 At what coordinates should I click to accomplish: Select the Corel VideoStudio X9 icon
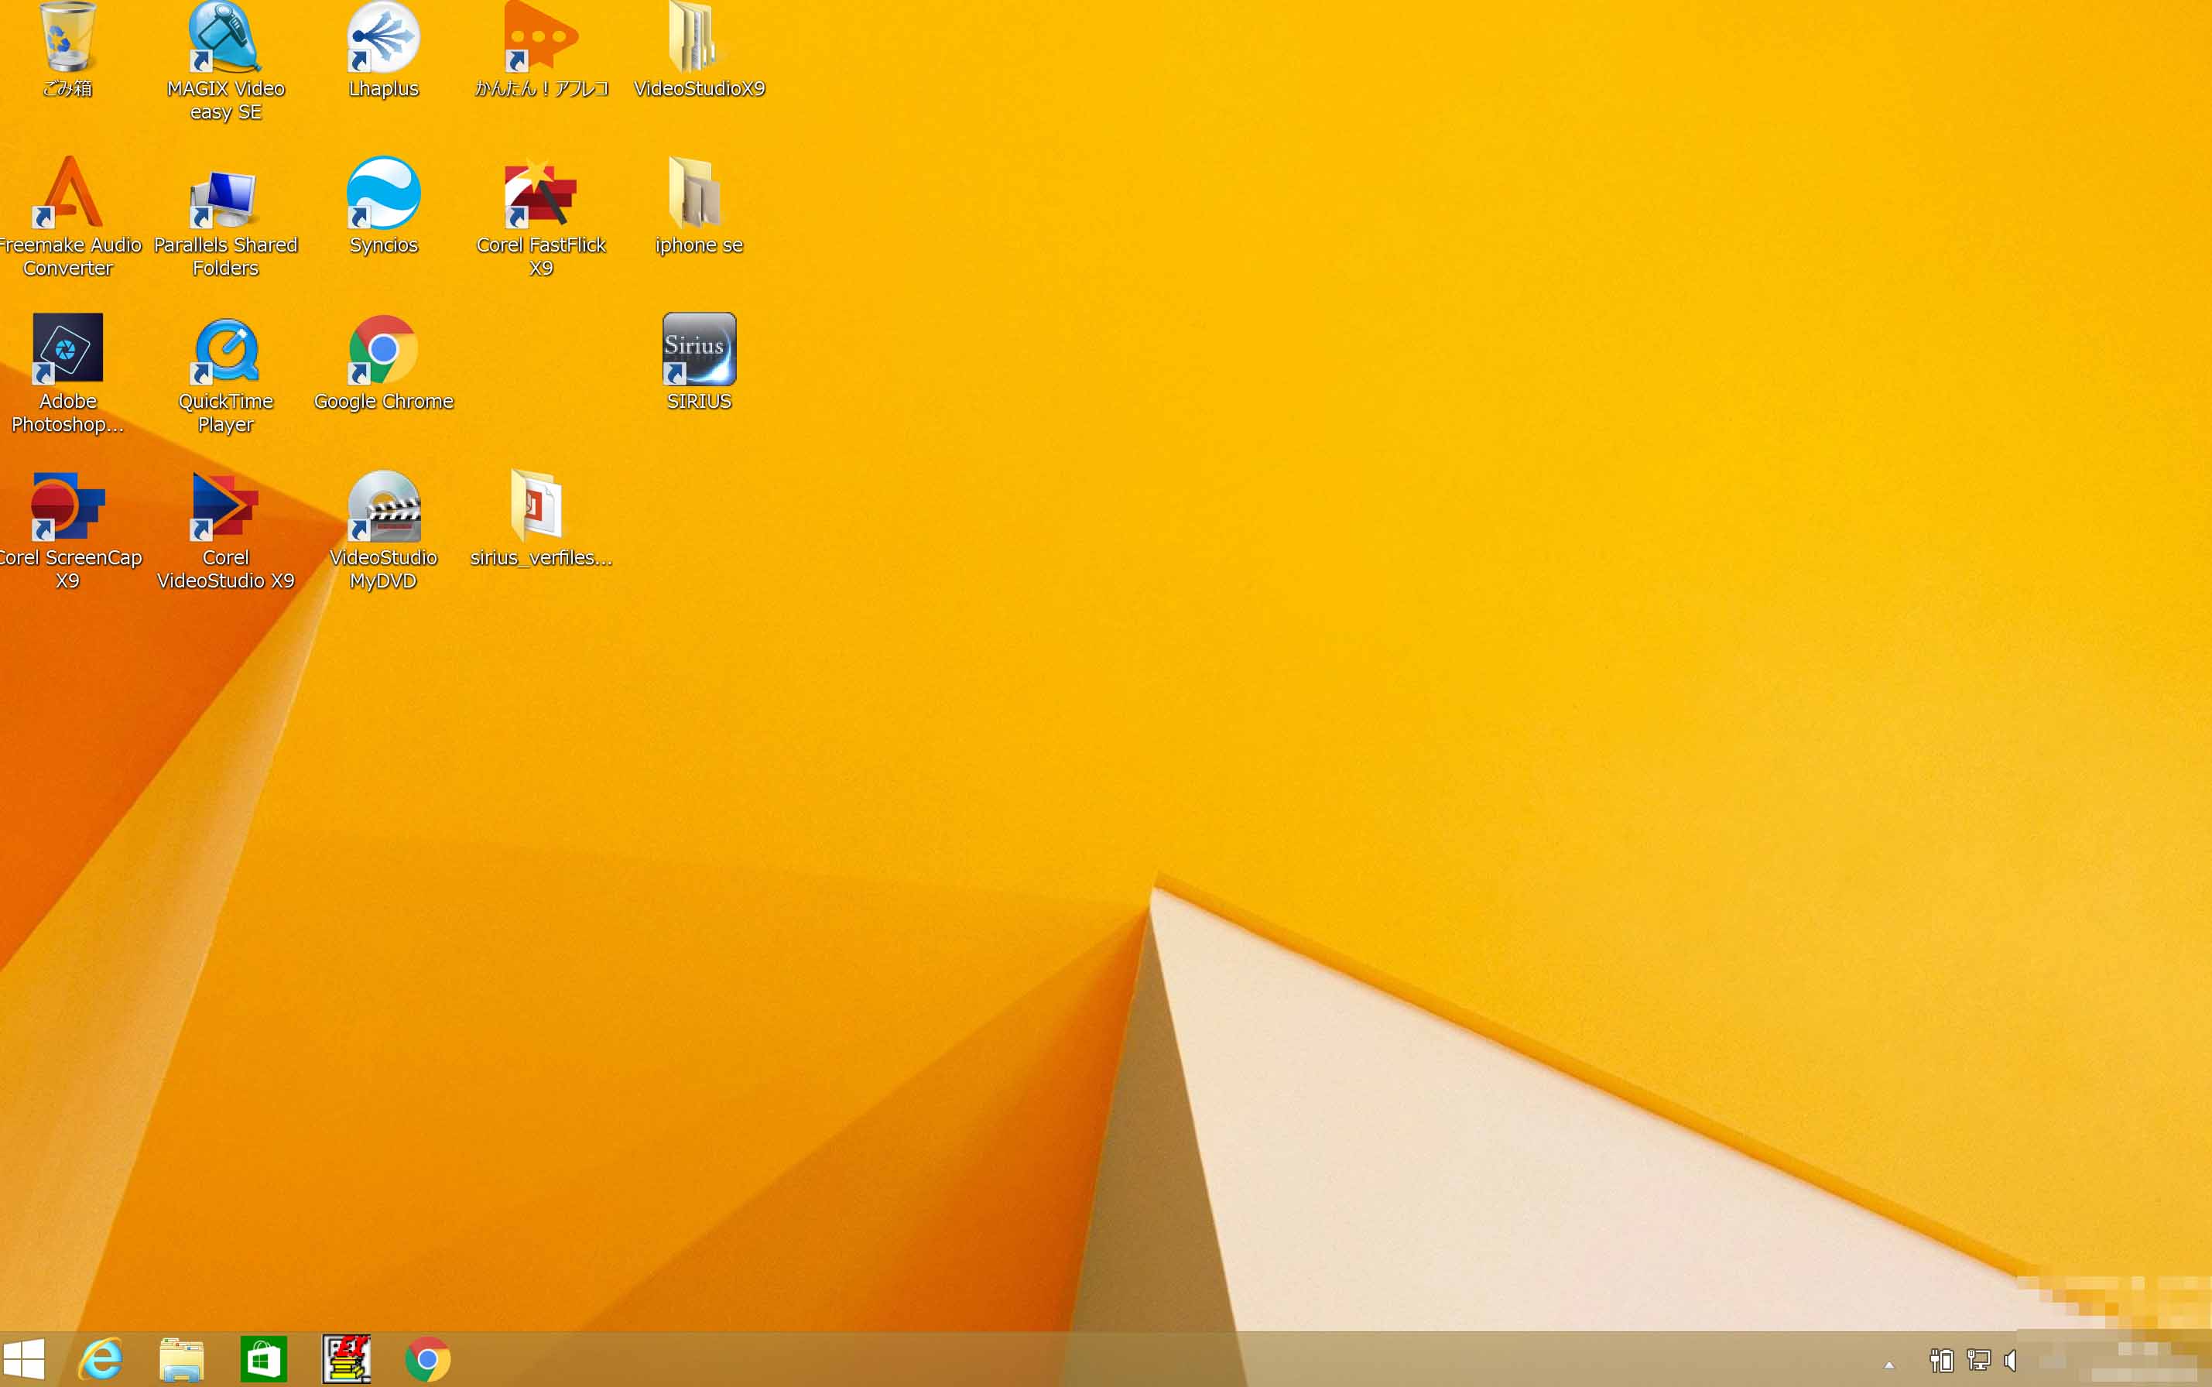click(224, 506)
